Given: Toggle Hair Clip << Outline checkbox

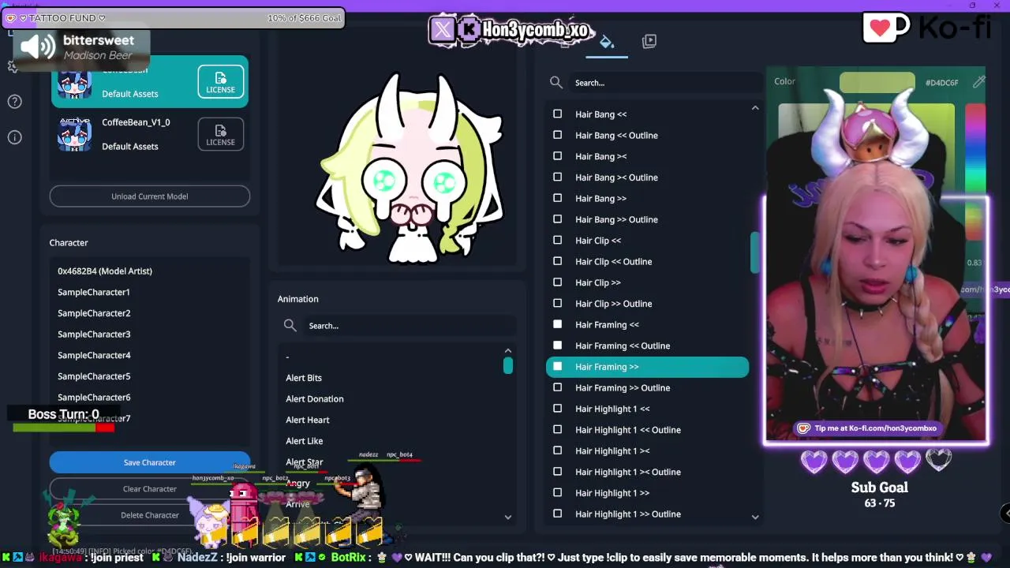Looking at the screenshot, I should (558, 262).
